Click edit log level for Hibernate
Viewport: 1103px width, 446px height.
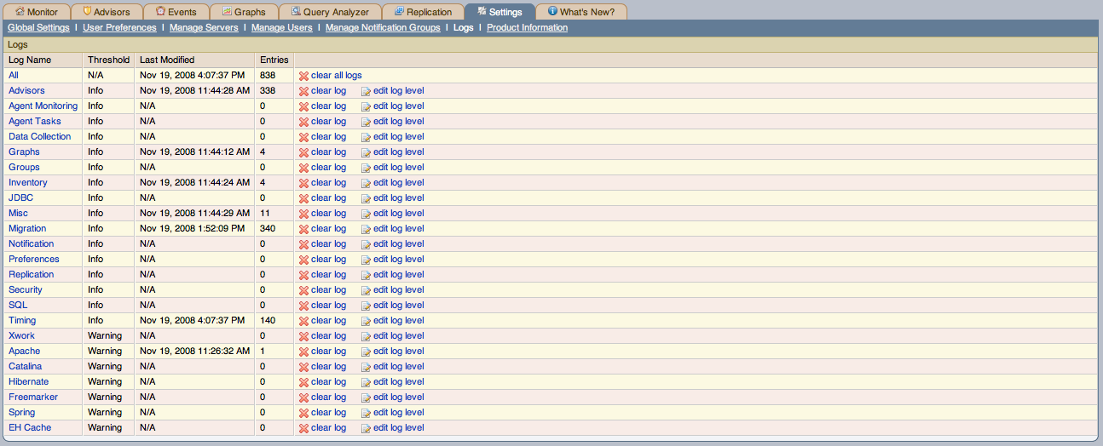[x=398, y=382]
